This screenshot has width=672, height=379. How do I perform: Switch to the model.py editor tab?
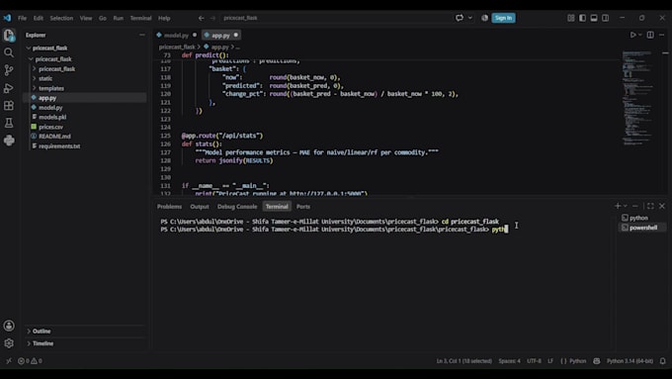click(176, 36)
